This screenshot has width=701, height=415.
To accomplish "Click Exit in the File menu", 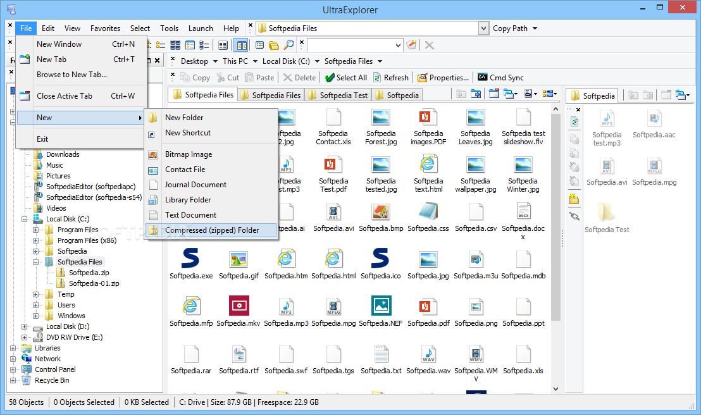I will point(81,139).
